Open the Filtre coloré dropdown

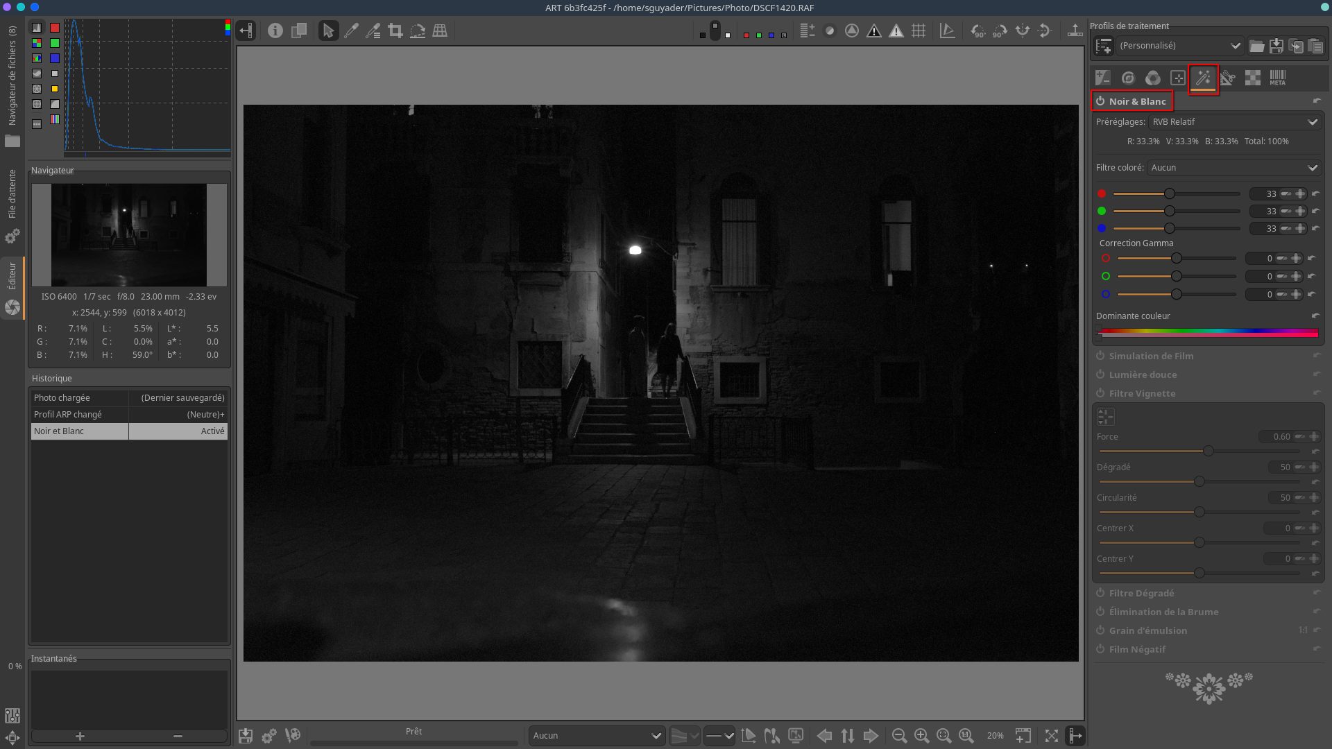1234,168
